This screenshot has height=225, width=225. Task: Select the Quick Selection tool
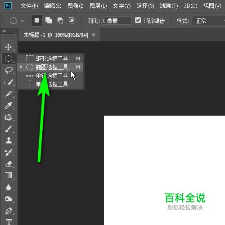9,82
